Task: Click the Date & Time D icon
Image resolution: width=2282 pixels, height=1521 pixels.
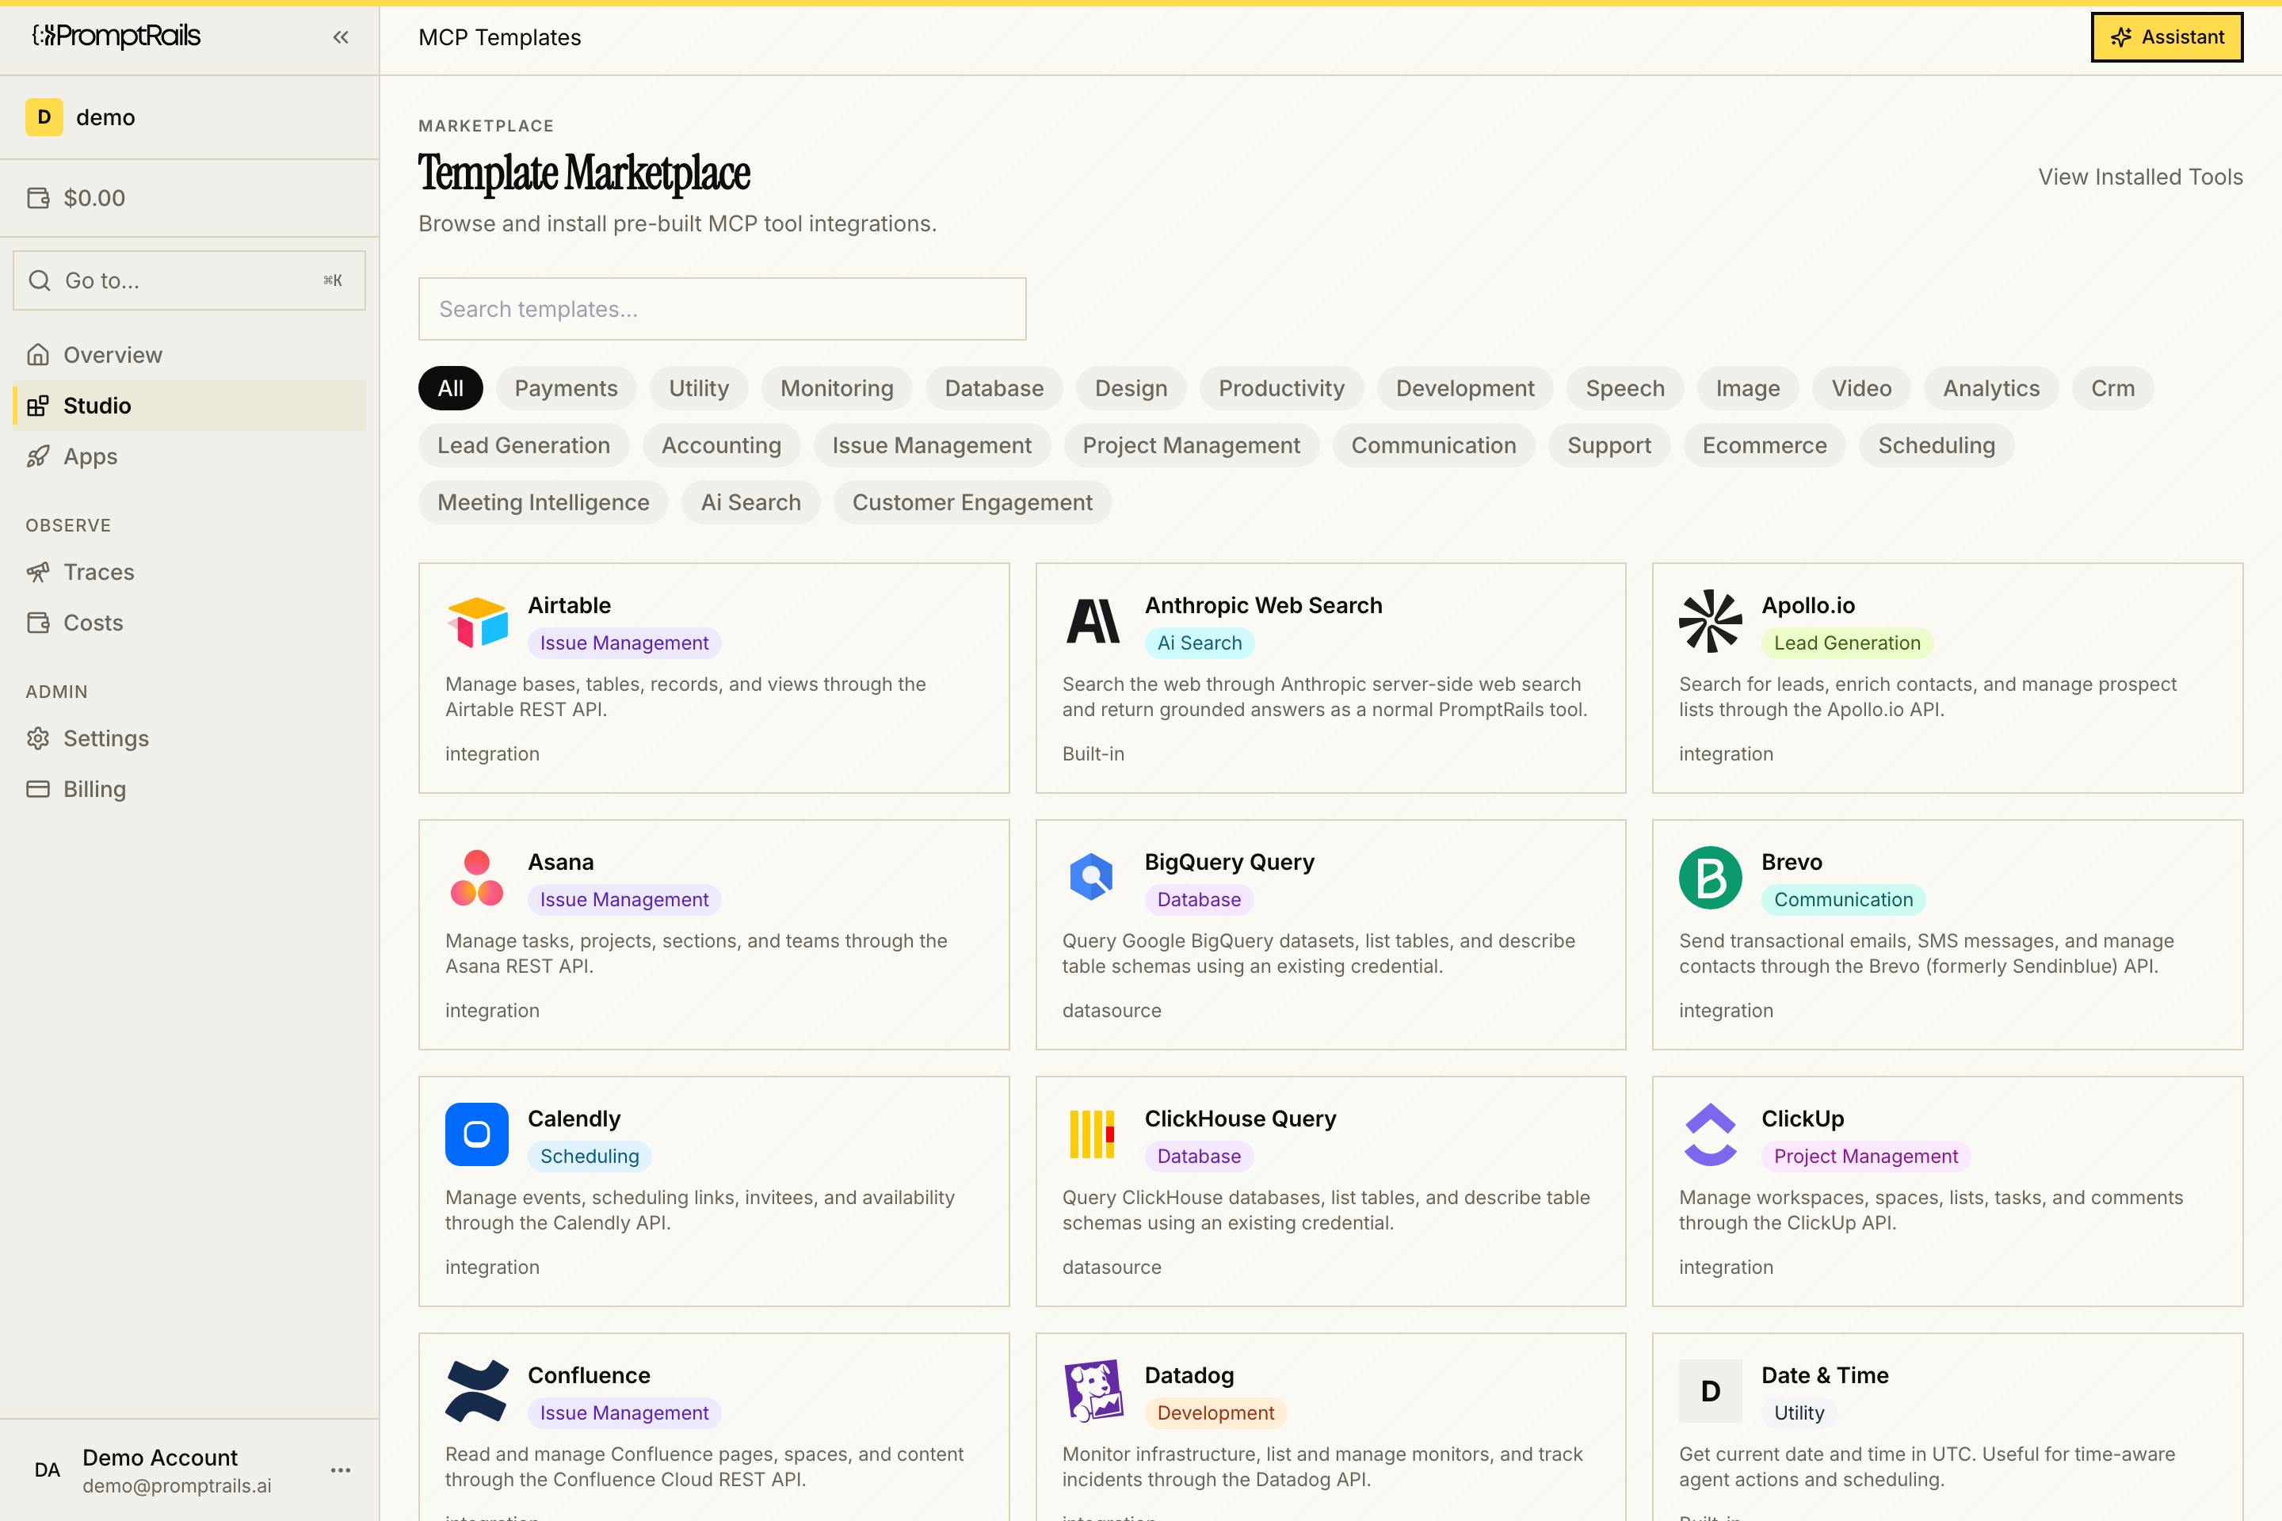Action: pos(1711,1392)
